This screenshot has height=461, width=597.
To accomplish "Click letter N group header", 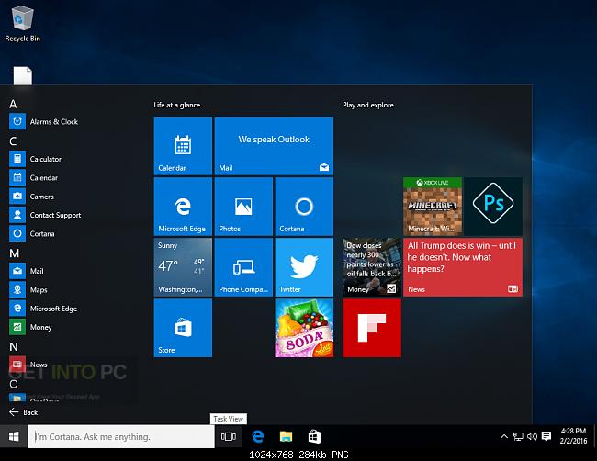I will click(14, 347).
